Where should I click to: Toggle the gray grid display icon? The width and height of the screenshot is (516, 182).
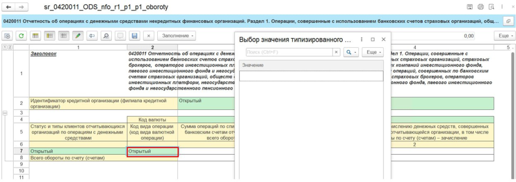(x=64, y=36)
